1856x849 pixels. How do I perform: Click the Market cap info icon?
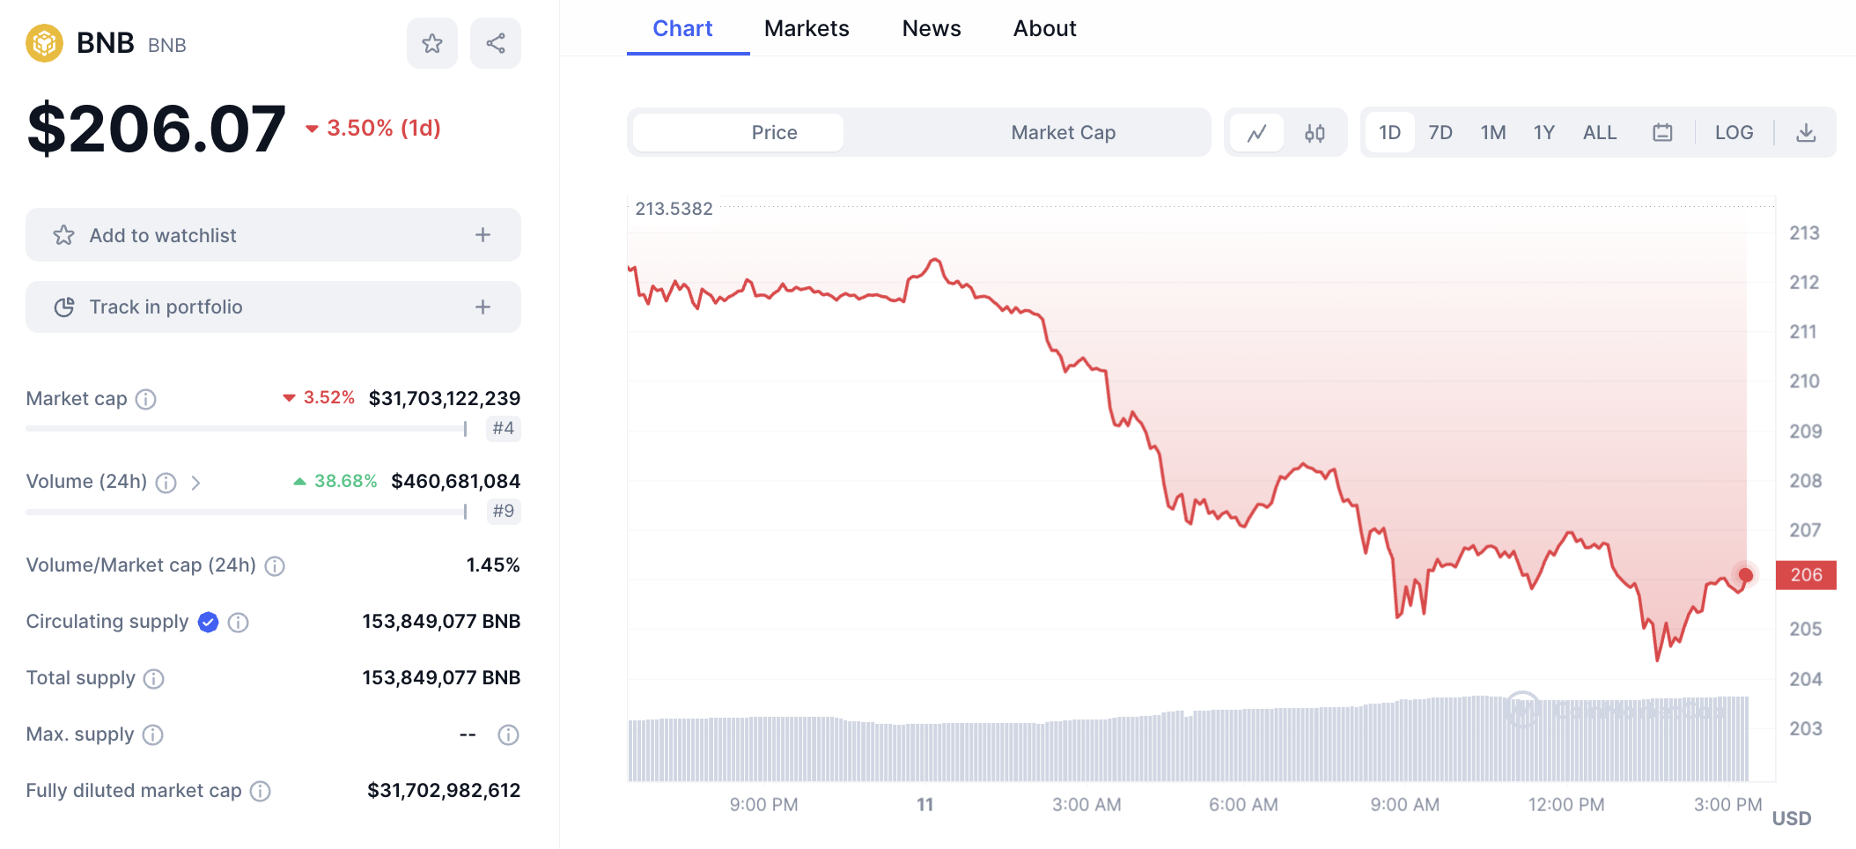pos(146,399)
